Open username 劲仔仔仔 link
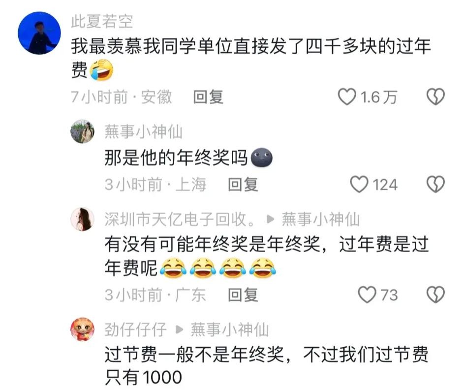 pos(135,329)
